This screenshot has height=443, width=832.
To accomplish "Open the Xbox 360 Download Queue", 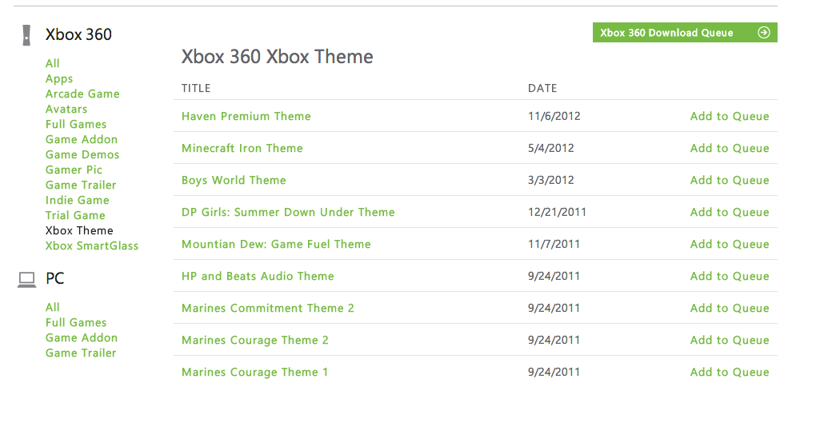I will click(x=666, y=33).
